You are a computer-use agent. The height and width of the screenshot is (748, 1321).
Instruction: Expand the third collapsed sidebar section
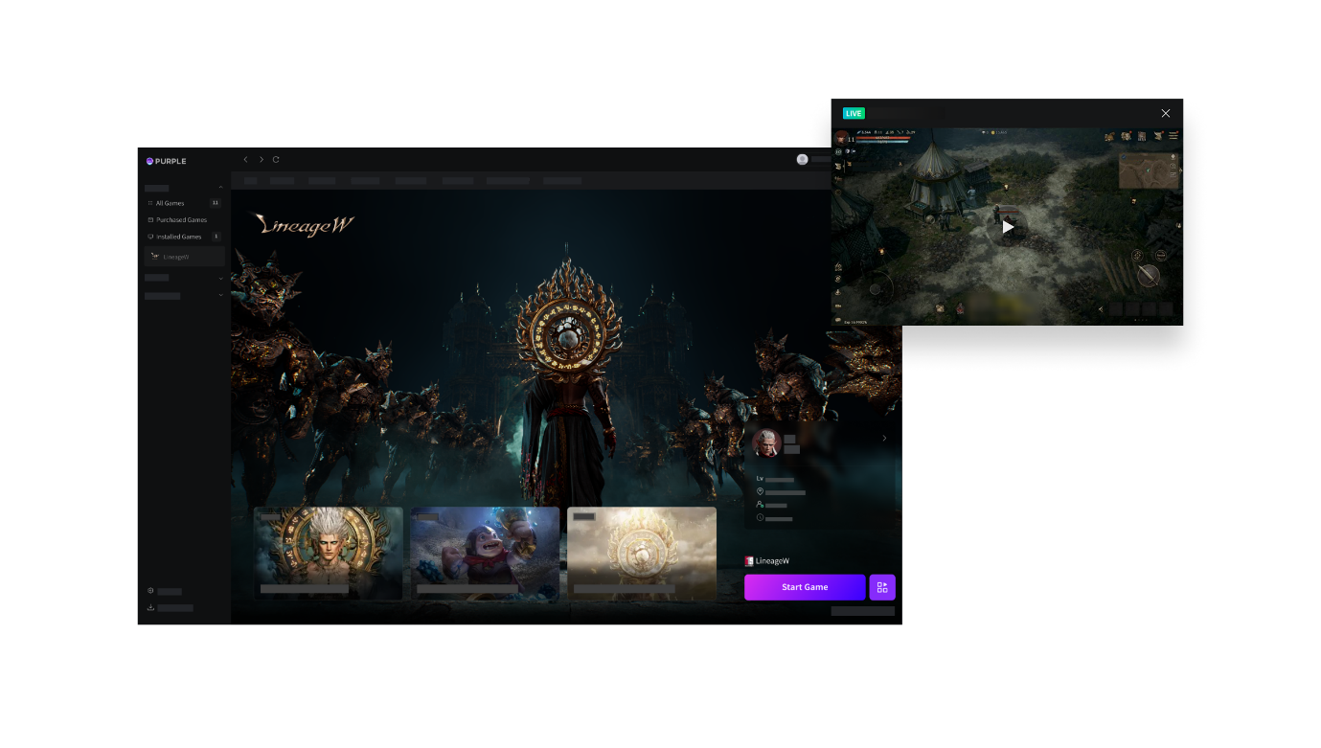pyautogui.click(x=221, y=296)
